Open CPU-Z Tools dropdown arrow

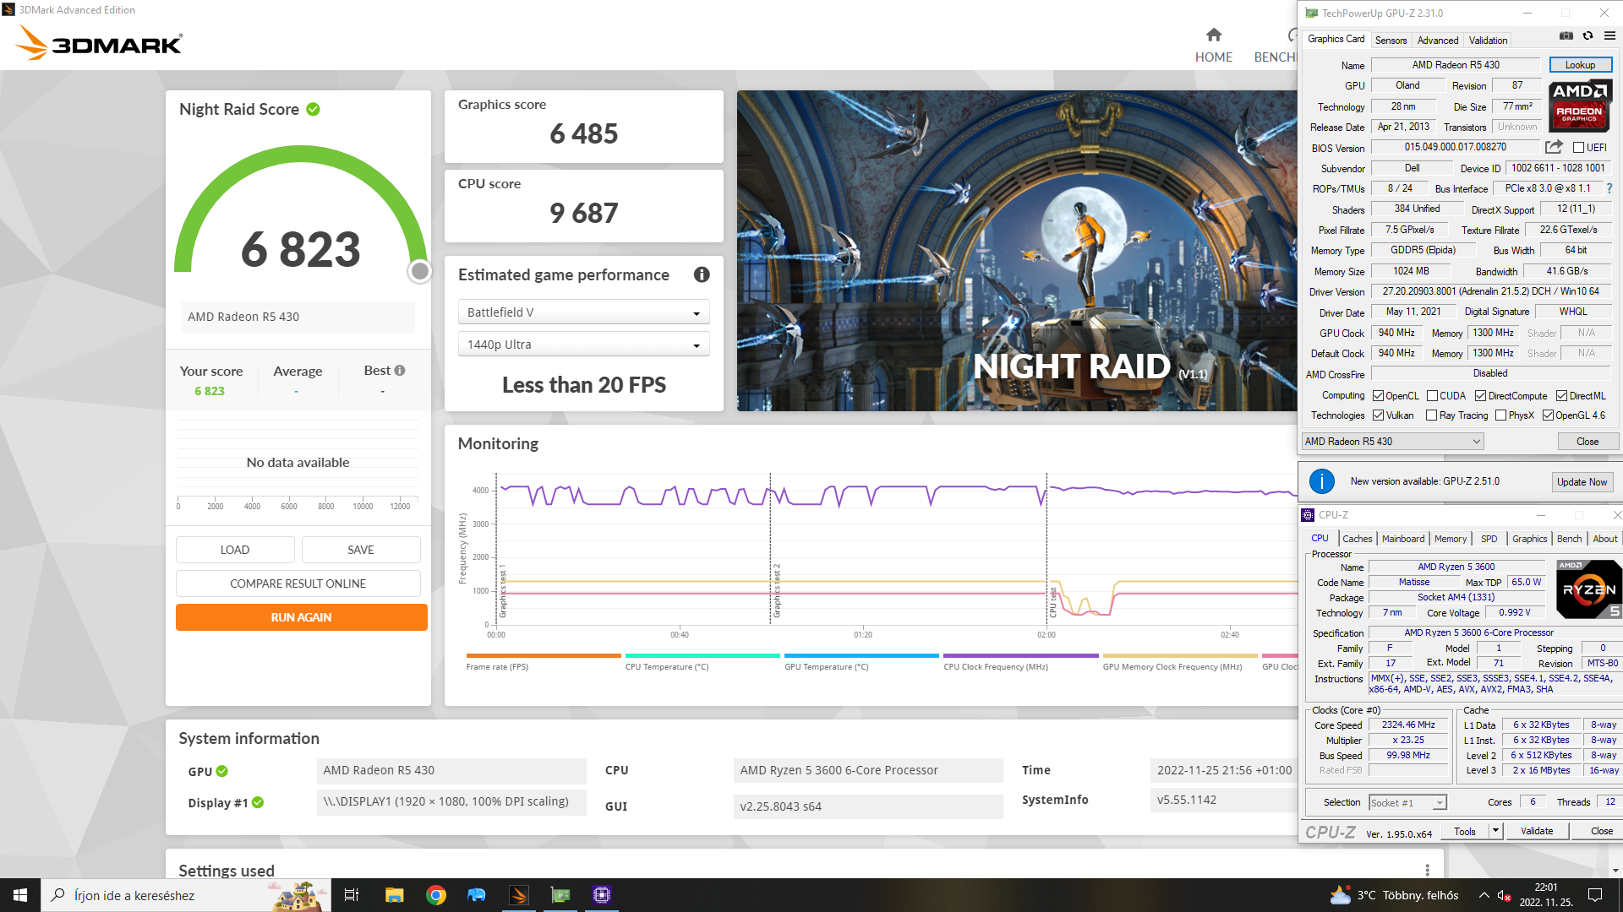tap(1495, 831)
